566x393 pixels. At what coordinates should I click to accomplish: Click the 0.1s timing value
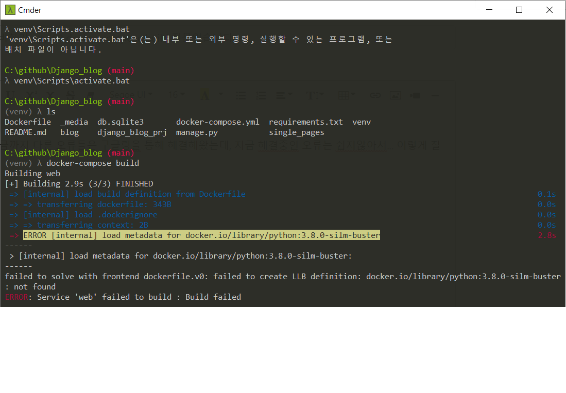pyautogui.click(x=547, y=194)
